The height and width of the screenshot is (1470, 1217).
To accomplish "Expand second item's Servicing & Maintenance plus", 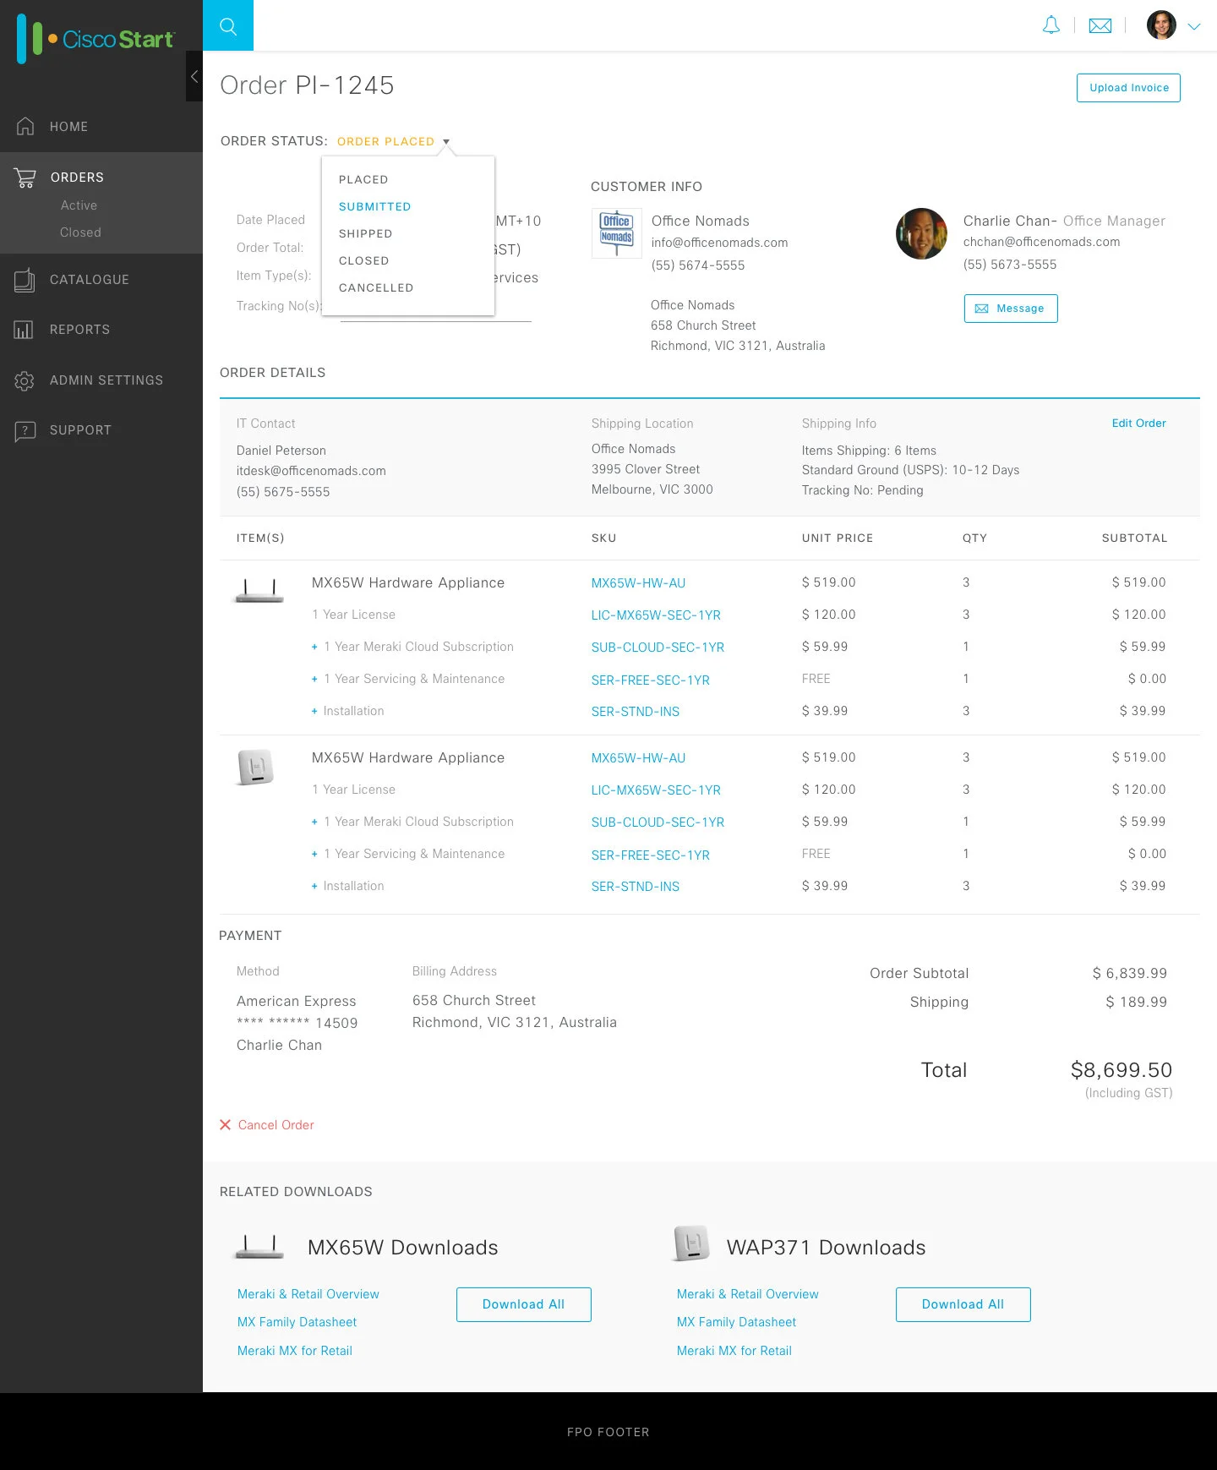I will pyautogui.click(x=314, y=855).
